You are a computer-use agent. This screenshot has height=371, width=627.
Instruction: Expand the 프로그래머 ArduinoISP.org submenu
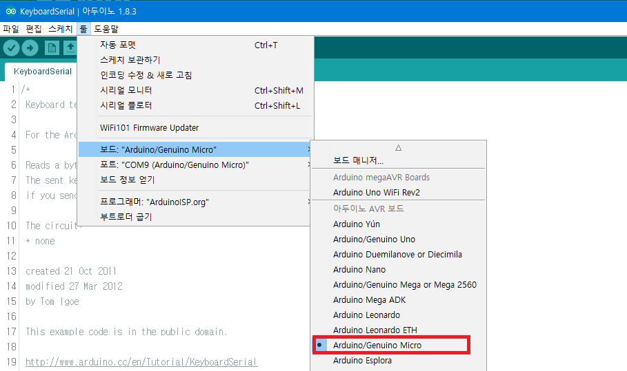tap(195, 202)
